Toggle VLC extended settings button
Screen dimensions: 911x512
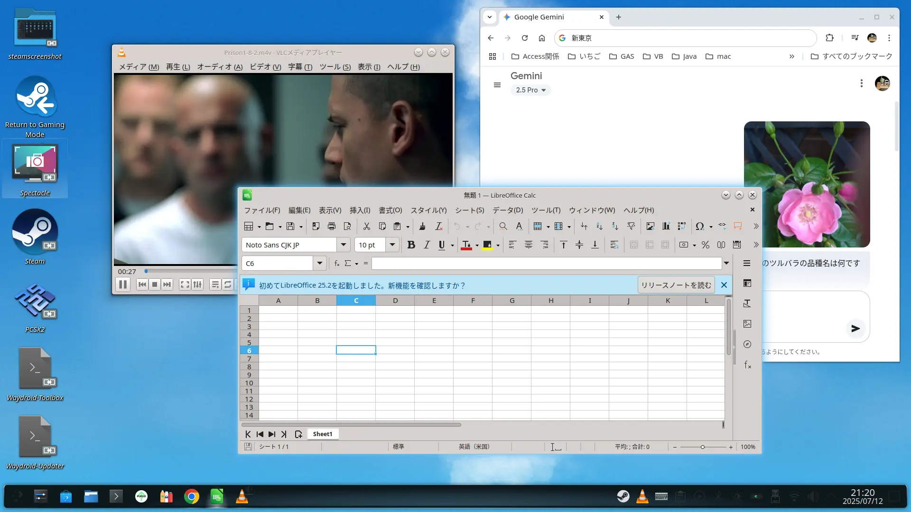pyautogui.click(x=197, y=284)
